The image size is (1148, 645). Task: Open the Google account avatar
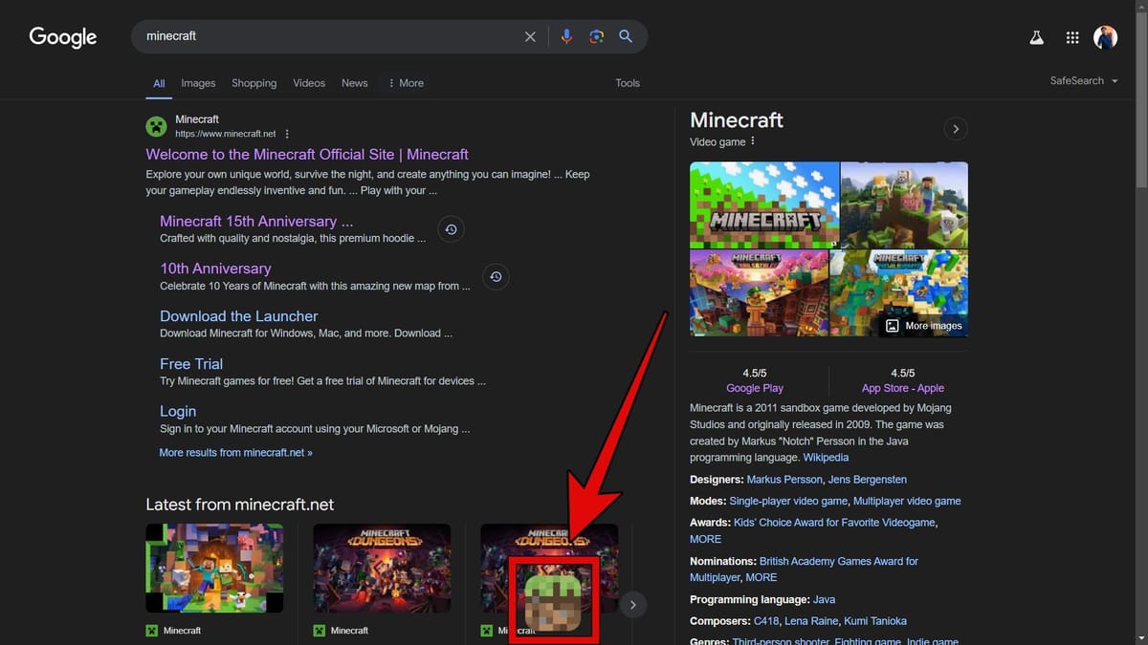(1105, 37)
